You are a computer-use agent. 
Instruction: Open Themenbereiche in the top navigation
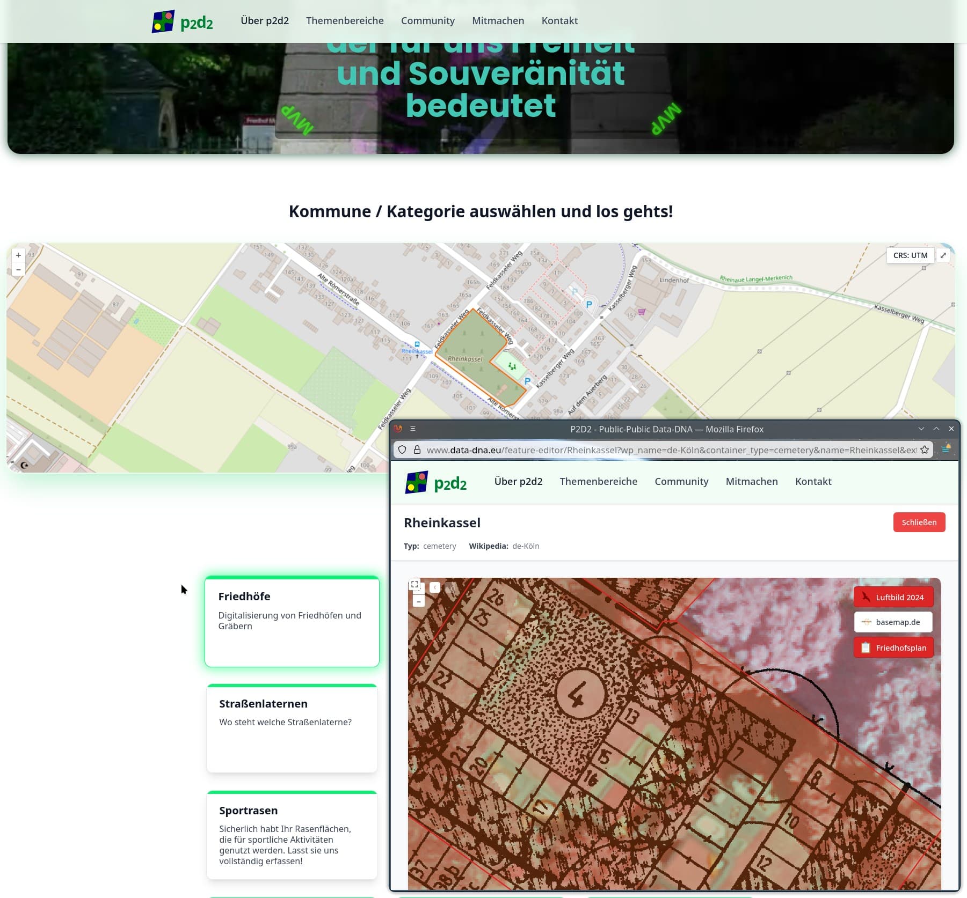click(x=345, y=21)
